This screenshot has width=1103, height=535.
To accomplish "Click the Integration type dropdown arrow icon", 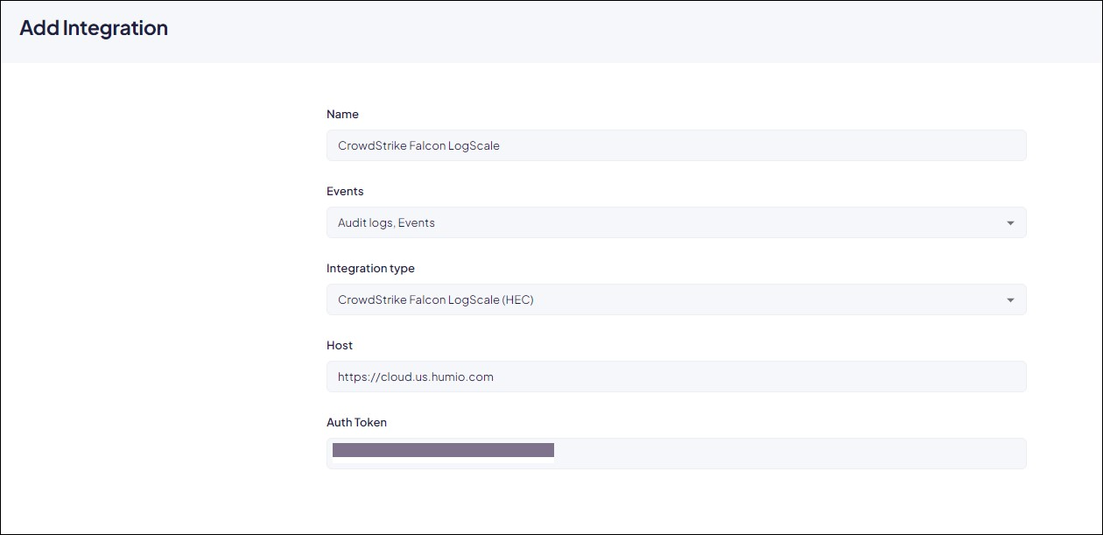I will point(1010,300).
